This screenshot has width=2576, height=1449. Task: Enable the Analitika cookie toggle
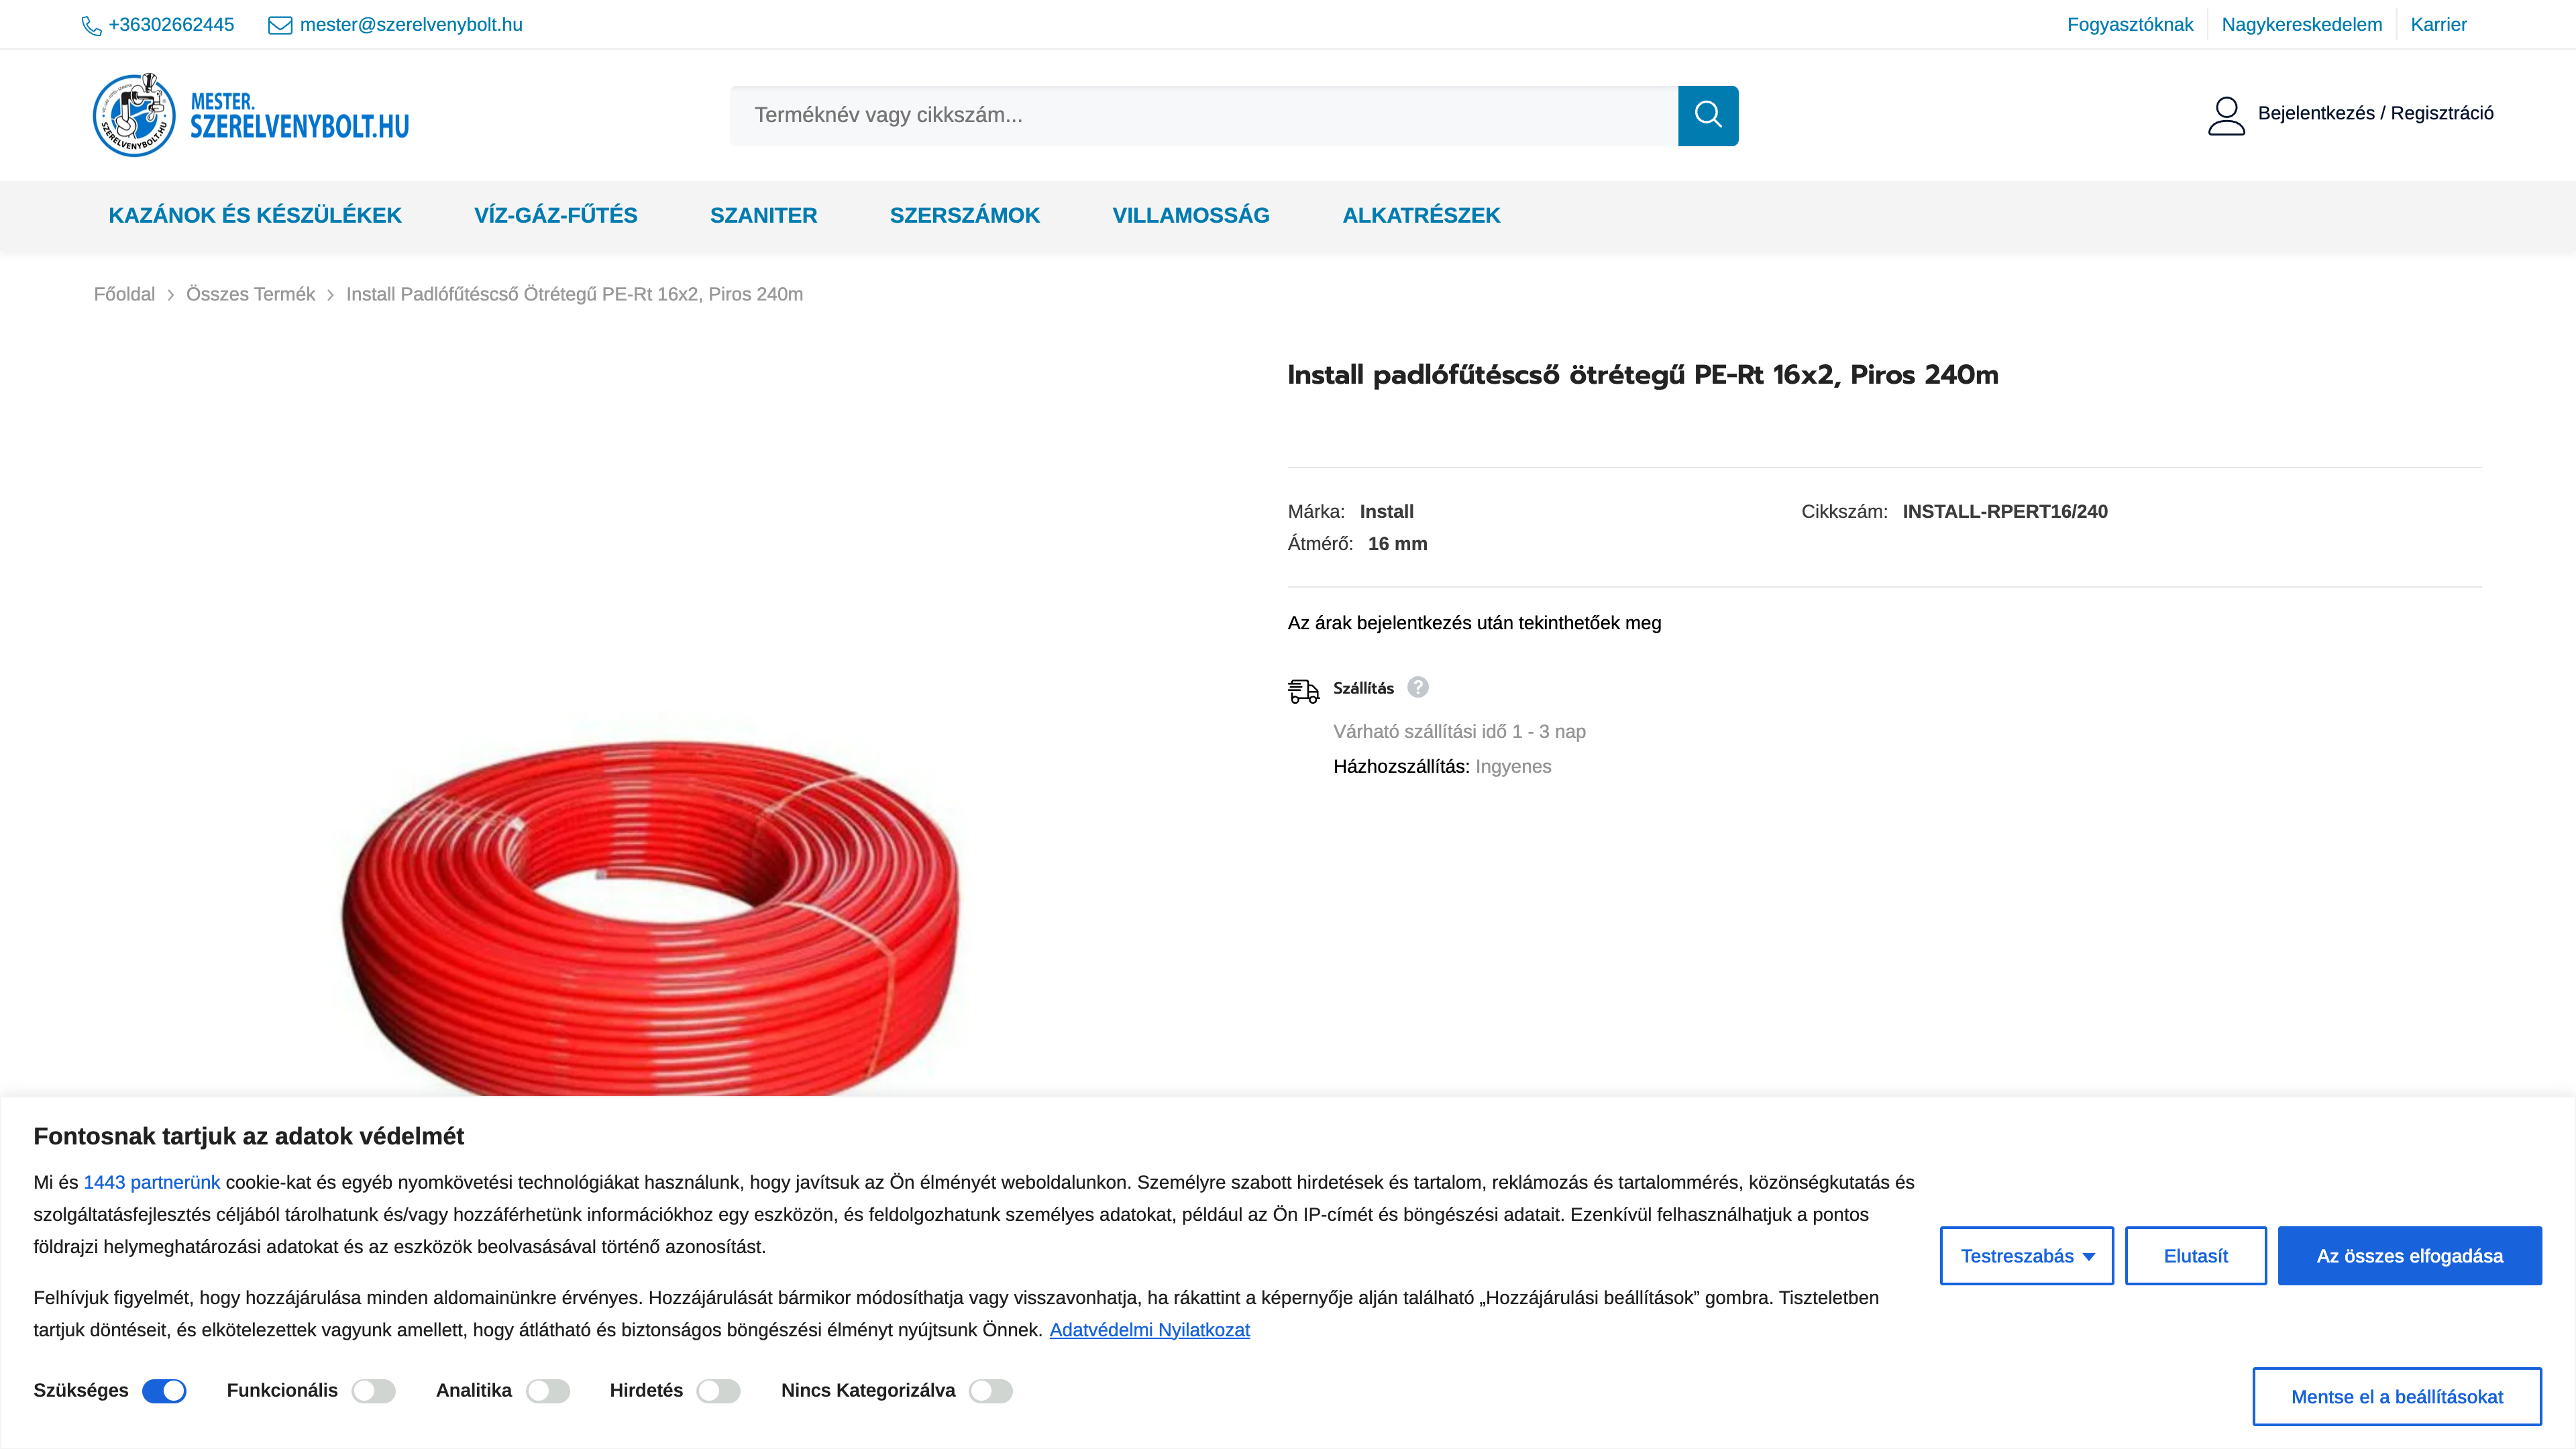click(548, 1391)
